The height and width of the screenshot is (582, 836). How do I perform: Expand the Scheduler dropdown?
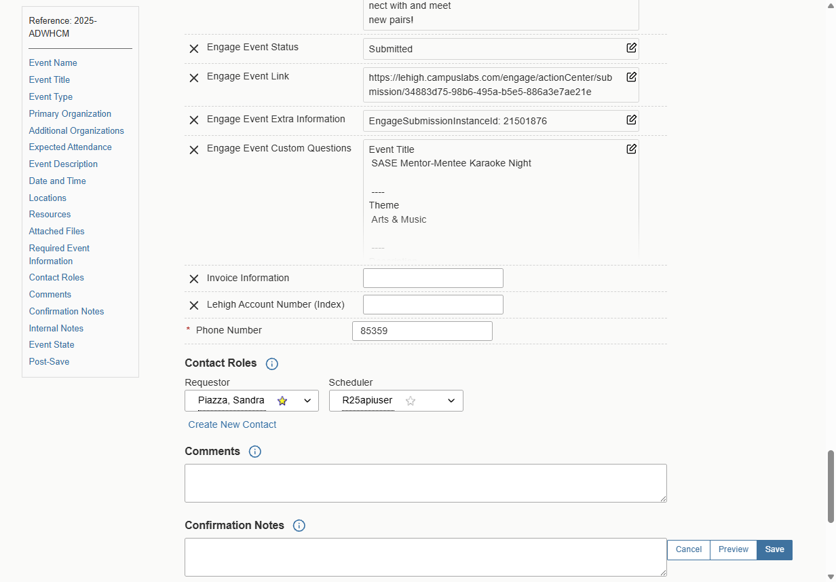(x=451, y=401)
